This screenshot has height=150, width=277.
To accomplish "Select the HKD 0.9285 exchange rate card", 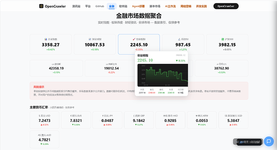I will click(170, 120).
